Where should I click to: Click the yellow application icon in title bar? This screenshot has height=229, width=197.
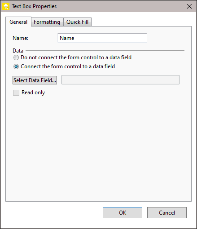6,6
